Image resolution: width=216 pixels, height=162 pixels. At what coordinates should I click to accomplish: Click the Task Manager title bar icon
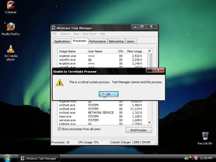pyautogui.click(x=53, y=28)
